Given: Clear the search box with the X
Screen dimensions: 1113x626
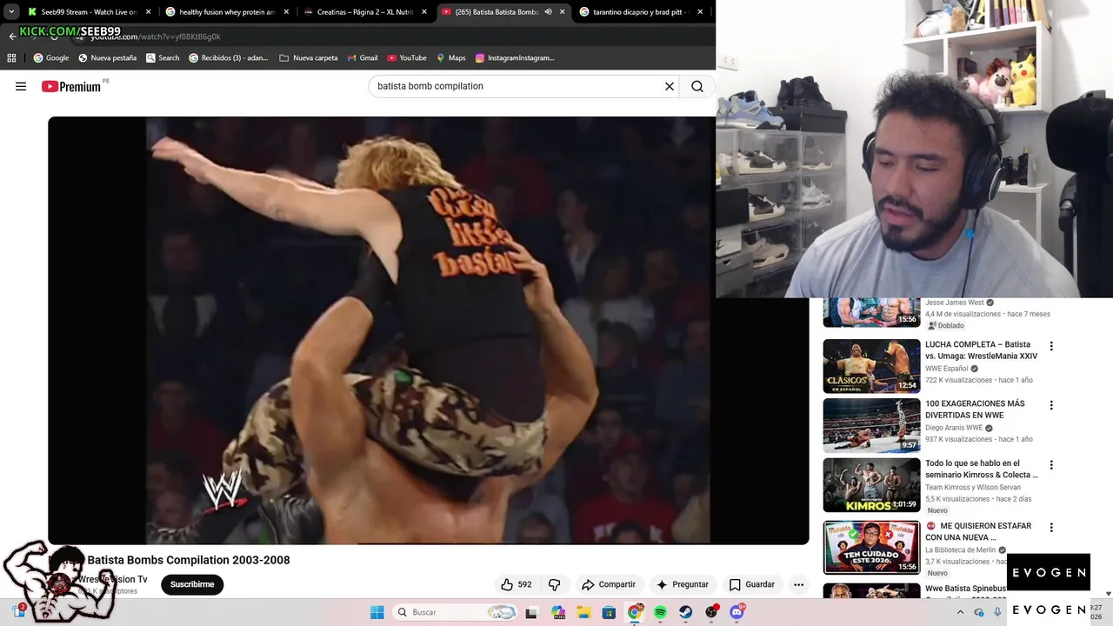Looking at the screenshot, I should coord(670,86).
